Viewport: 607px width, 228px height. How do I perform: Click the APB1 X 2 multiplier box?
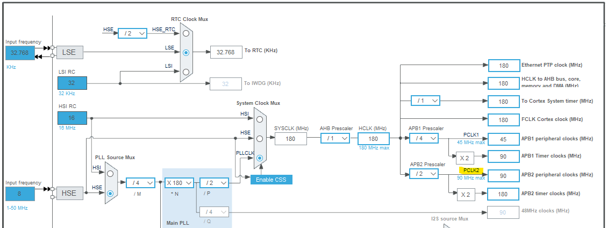point(465,158)
